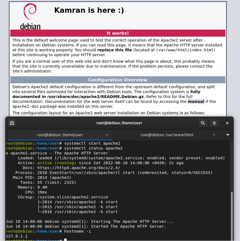Close the /home/user terminal tab
This screenshot has width=240, height=241.
[x=107, y=135]
